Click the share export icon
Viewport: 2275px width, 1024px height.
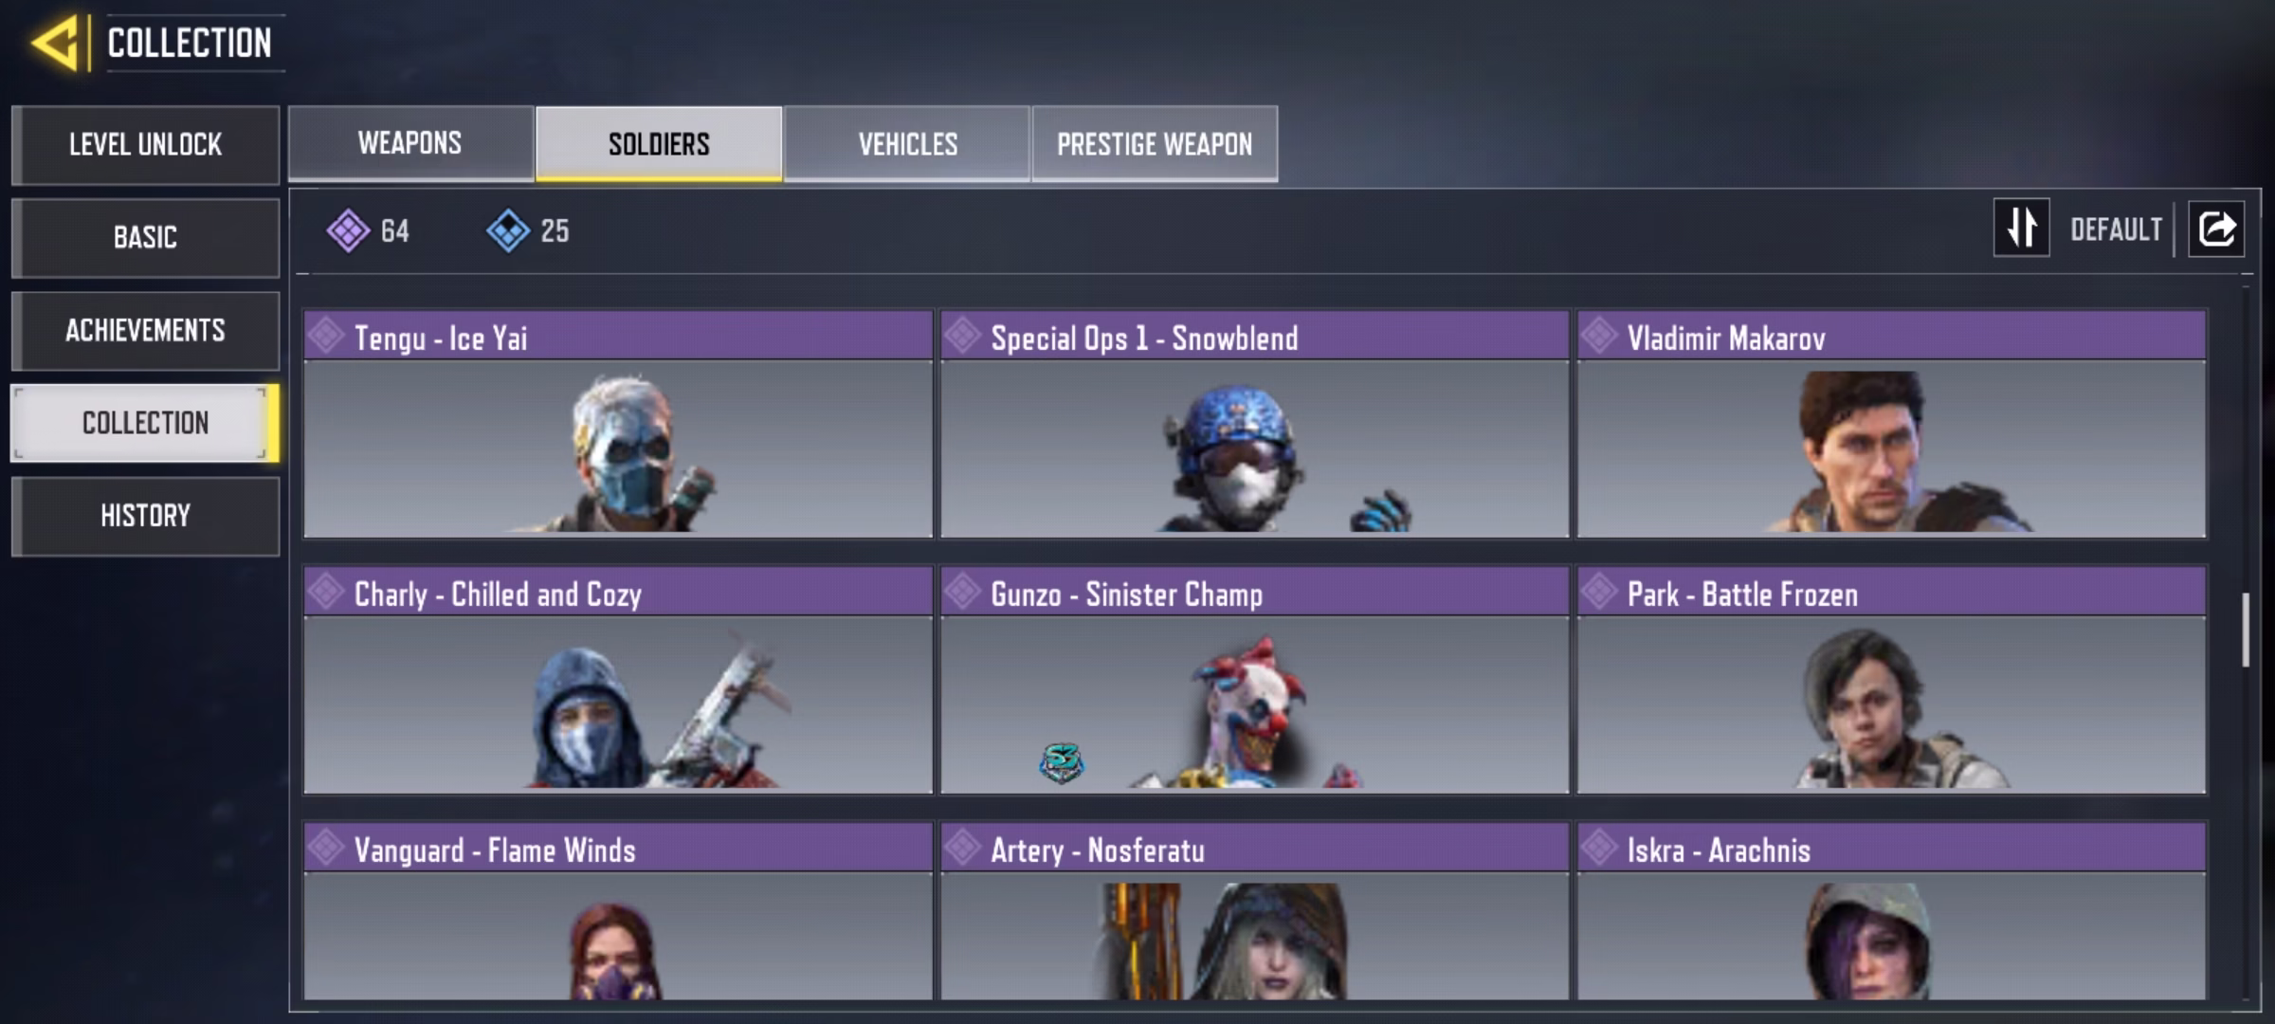click(2216, 229)
